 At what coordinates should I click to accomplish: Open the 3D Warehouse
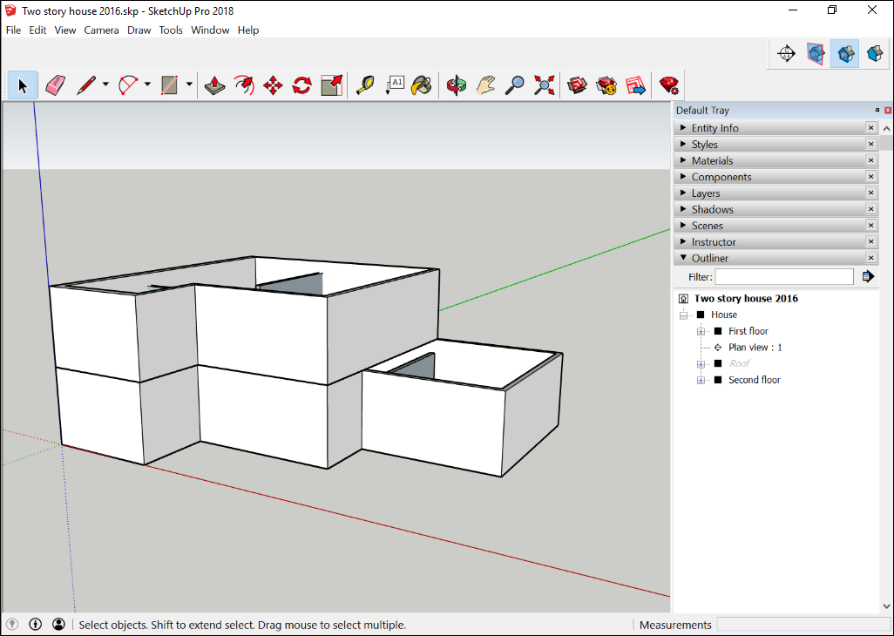coord(577,85)
